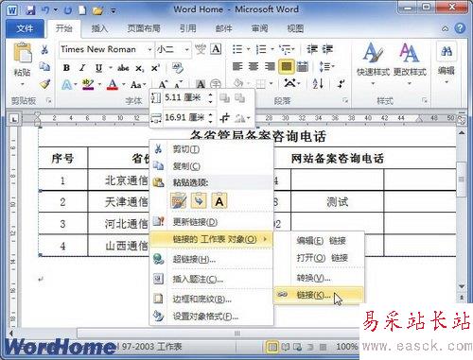Click the Undo arrow icon
The width and height of the screenshot is (473, 360).
(x=45, y=10)
